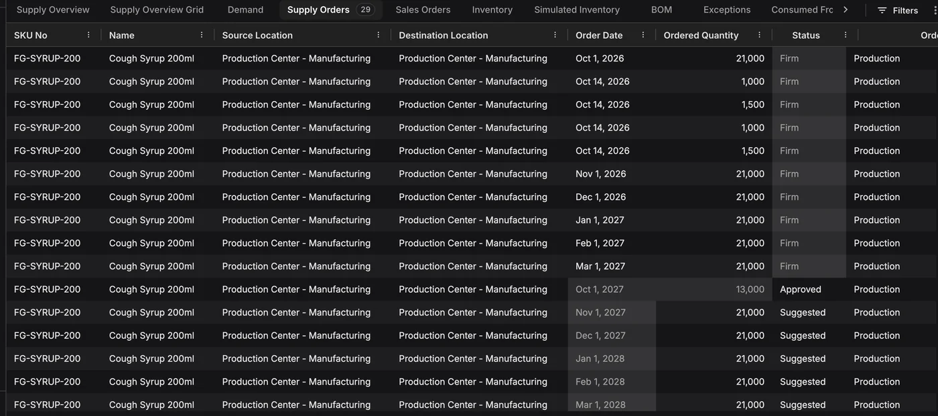Select the Oct 1, 2026 order date cell

tap(612, 58)
